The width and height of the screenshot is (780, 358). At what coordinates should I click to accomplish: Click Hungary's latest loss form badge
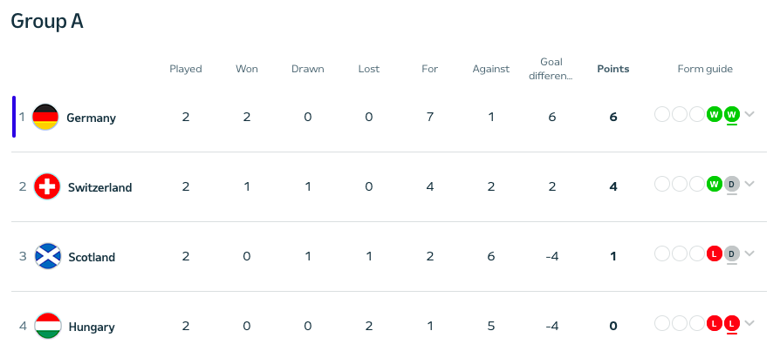[731, 323]
